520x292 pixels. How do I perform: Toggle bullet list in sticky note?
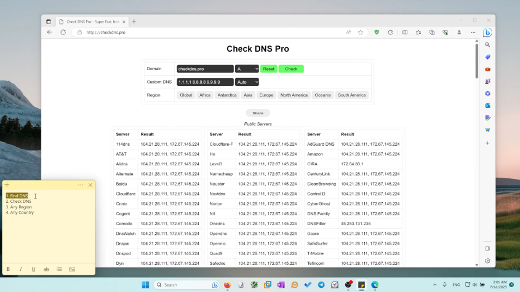pos(59,269)
